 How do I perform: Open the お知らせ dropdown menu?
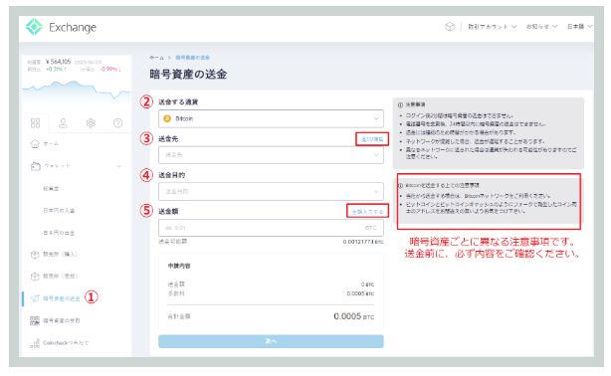pyautogui.click(x=541, y=27)
